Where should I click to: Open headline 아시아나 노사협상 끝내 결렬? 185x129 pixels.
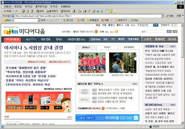(34, 47)
